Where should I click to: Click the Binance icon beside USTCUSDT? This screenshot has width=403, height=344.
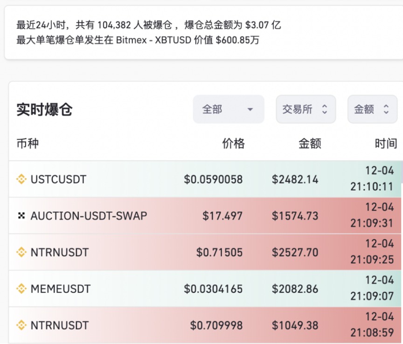coord(21,179)
